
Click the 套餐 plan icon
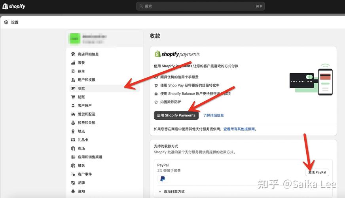click(73, 63)
